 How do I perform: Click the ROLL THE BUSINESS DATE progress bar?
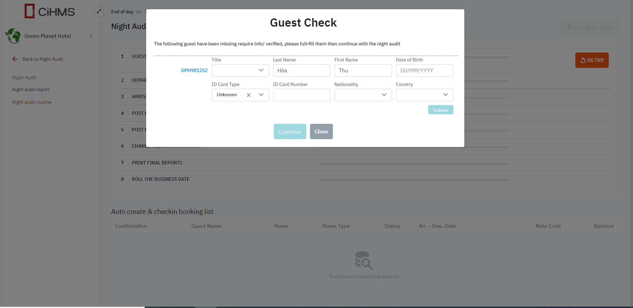(x=414, y=180)
